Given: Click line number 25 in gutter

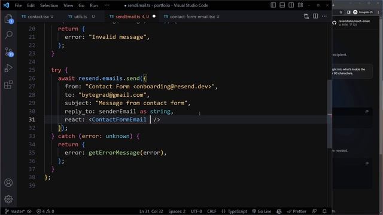Looking at the screenshot, I should click(x=32, y=70).
